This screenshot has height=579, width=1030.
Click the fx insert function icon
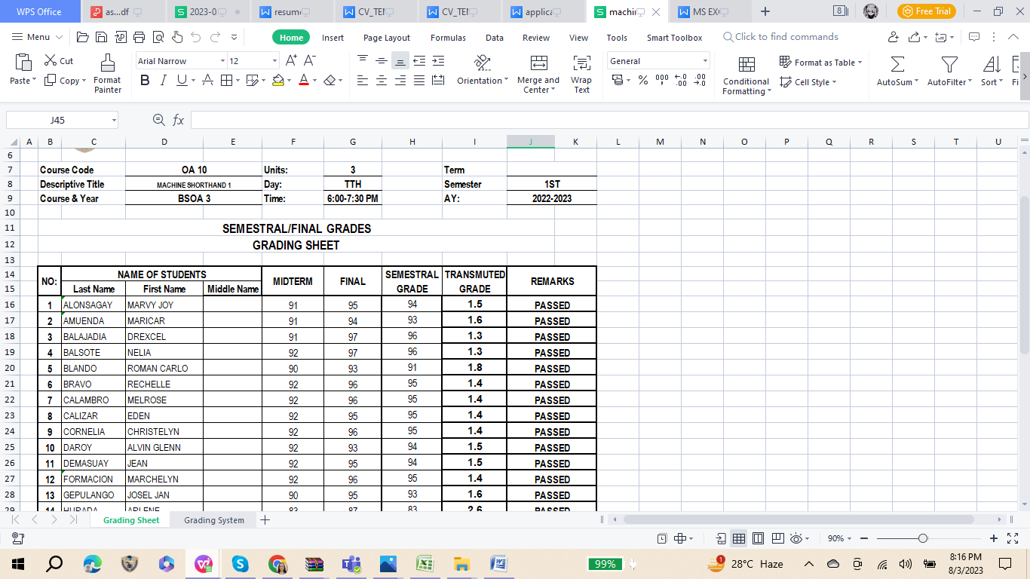click(x=179, y=120)
